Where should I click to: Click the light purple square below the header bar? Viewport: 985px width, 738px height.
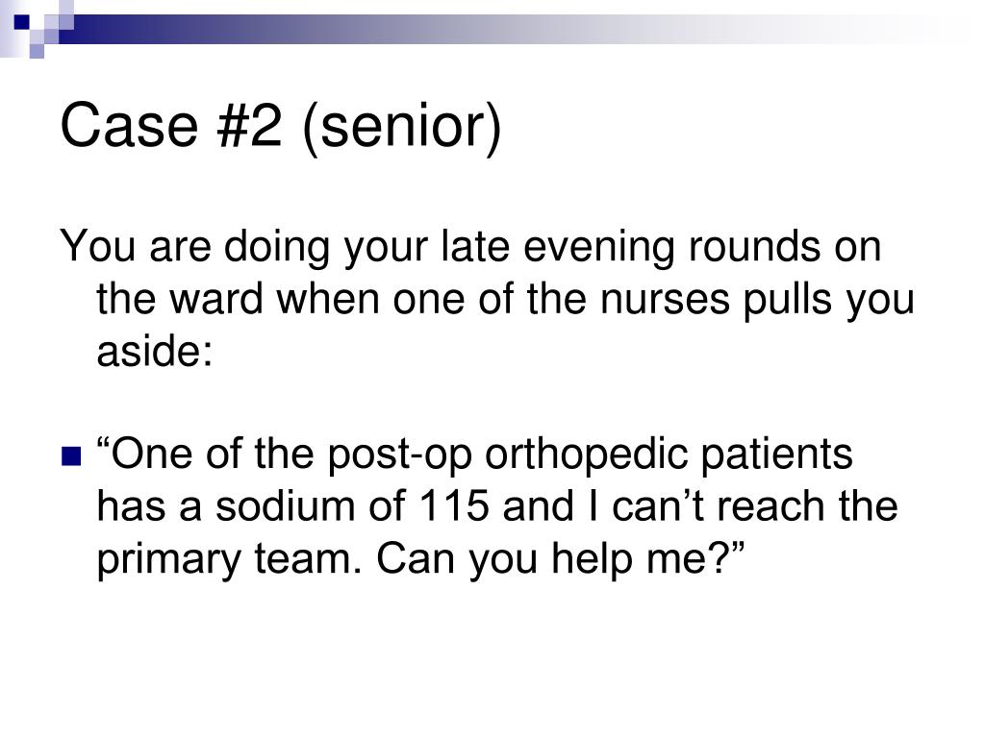click(x=37, y=51)
